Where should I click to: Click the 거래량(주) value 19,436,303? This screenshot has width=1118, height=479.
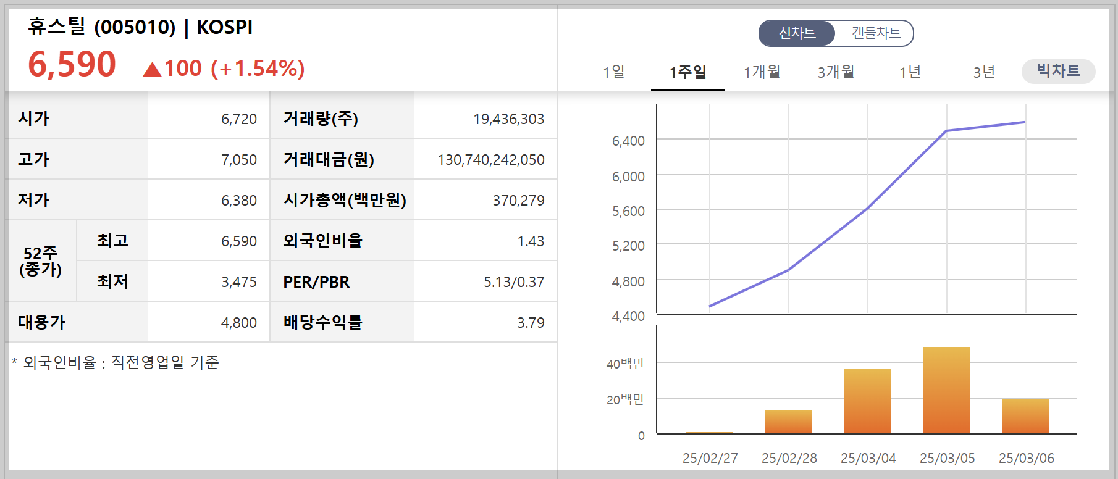509,119
